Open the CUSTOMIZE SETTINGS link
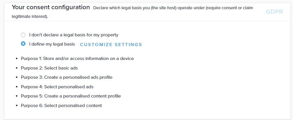Image resolution: width=293 pixels, height=120 pixels. pyautogui.click(x=111, y=45)
